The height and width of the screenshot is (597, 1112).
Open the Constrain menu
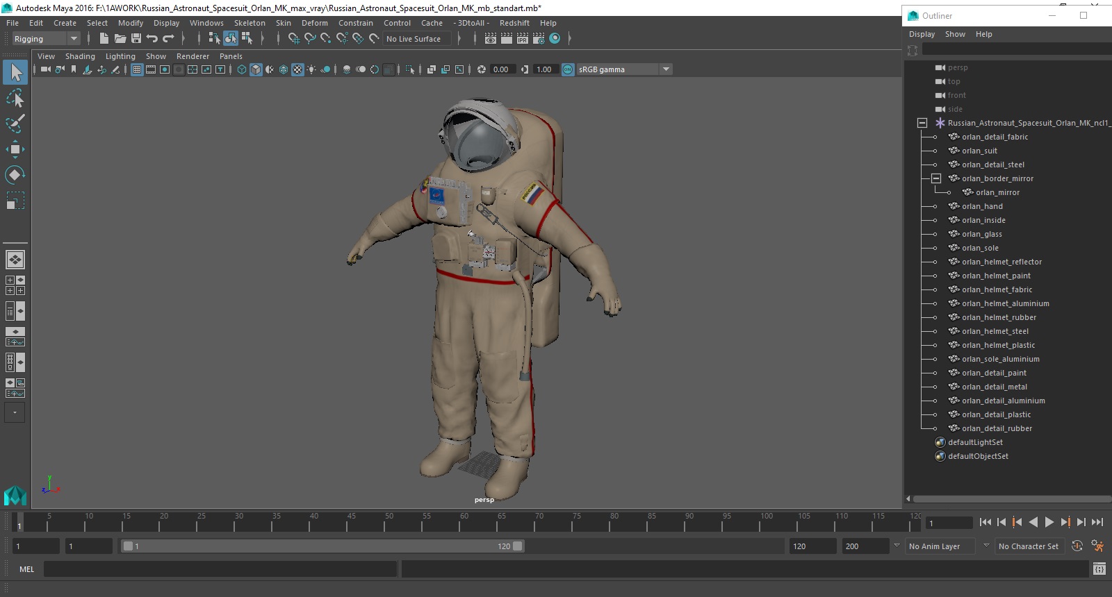(356, 23)
